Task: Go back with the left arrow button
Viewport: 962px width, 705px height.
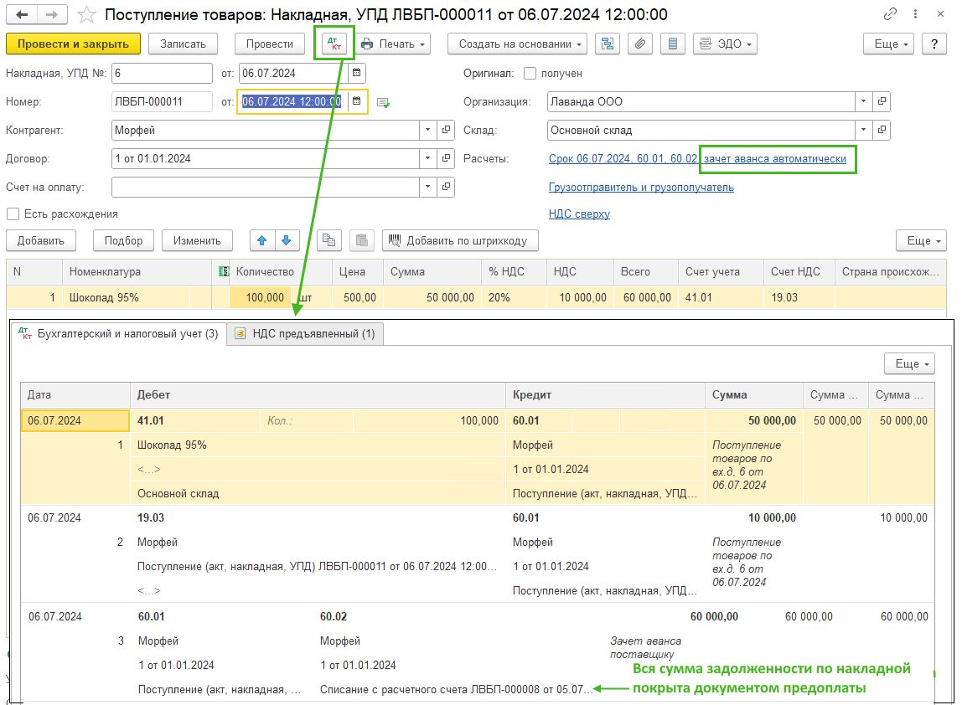Action: [22, 15]
